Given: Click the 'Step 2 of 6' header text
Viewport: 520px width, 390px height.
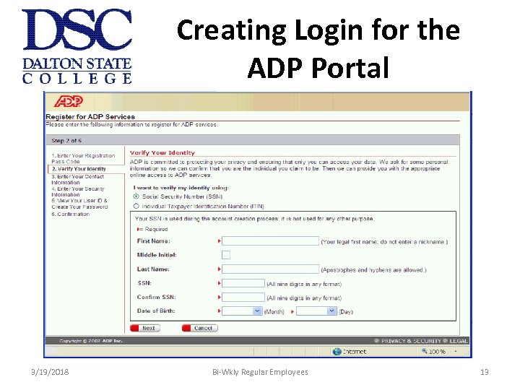Looking at the screenshot, I should pyautogui.click(x=66, y=141).
